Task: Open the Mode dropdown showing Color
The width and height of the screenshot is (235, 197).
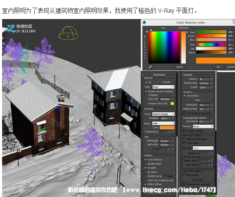Action: click(163, 123)
